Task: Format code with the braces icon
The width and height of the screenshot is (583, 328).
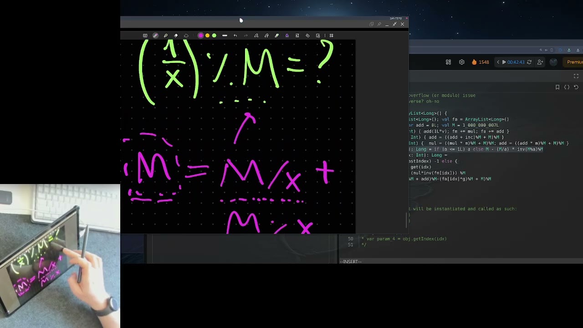Action: tap(567, 87)
